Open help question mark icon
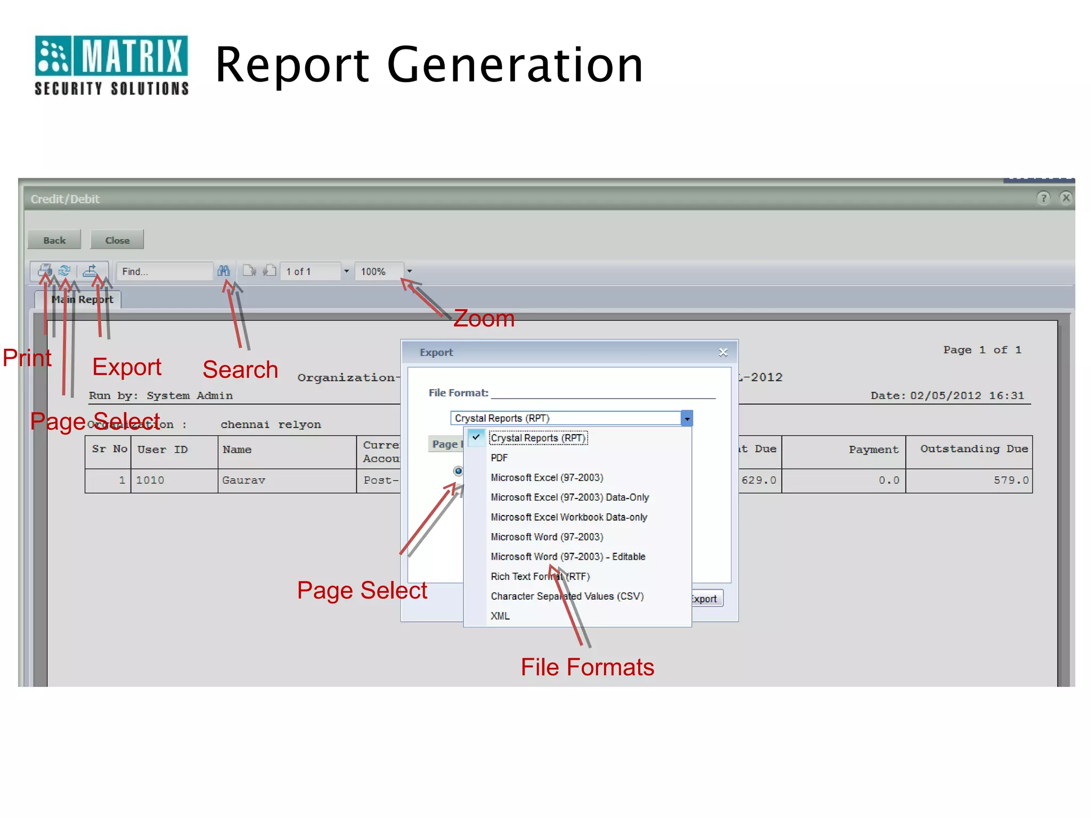The width and height of the screenshot is (1091, 818). point(1043,198)
